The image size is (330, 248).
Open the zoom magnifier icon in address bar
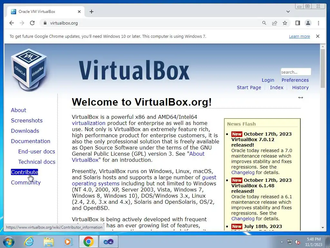(x=264, y=23)
